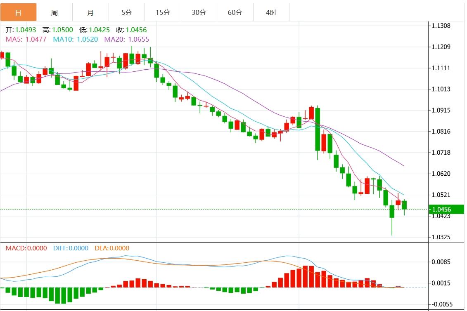The height and width of the screenshot is (311, 467).
Task: Switch to the 周 weekly tab
Action: coord(54,12)
